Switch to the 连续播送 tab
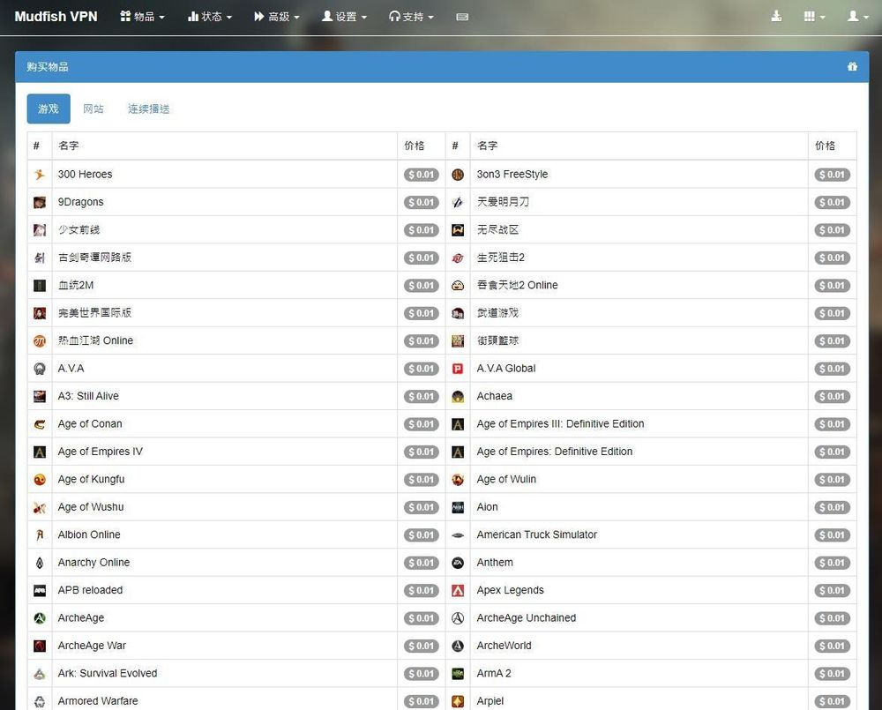Image resolution: width=882 pixels, height=710 pixels. click(148, 109)
